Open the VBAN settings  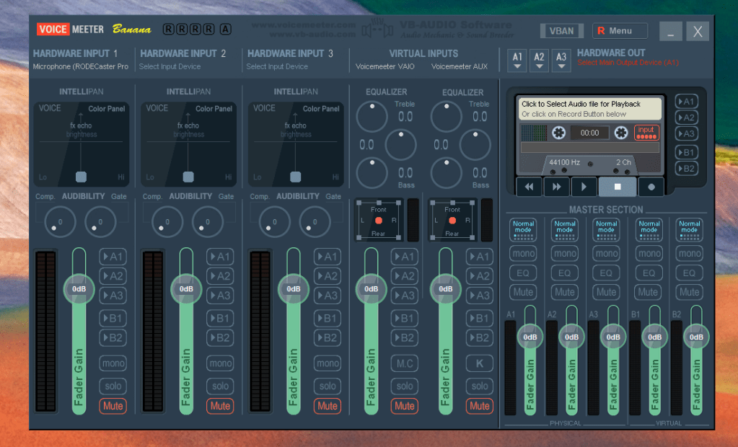pyautogui.click(x=561, y=30)
